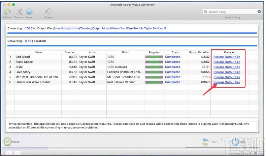Select the Bad Blood song row

point(132,57)
